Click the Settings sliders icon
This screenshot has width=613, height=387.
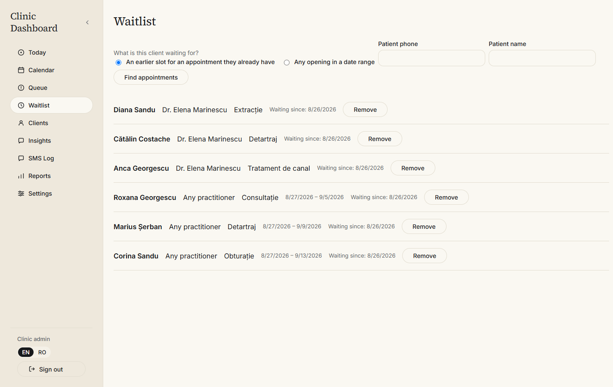point(21,193)
